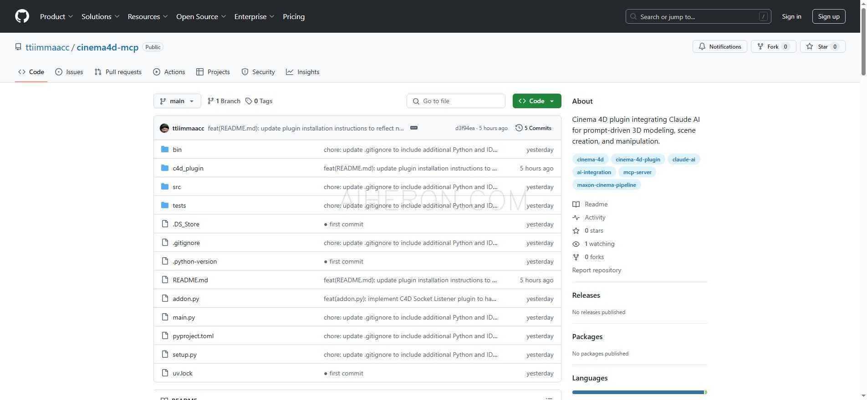
Task: Click the languages breakdown bar
Action: click(639, 392)
